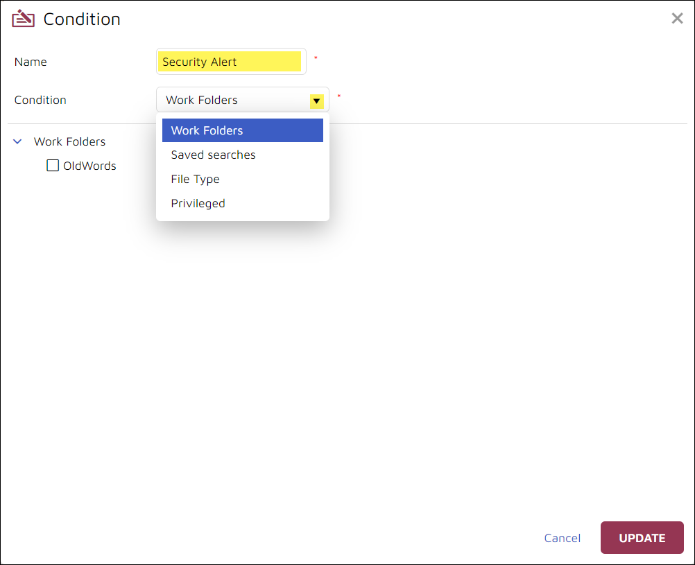Select the Work Folders tree label

tap(69, 141)
